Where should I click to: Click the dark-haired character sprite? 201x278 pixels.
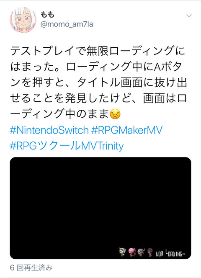[150, 252]
